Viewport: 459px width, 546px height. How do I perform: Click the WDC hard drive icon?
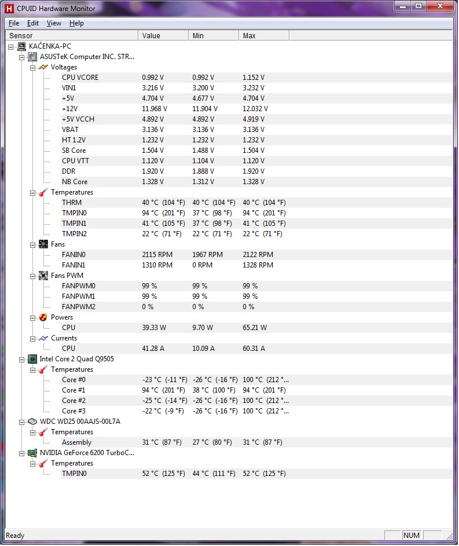click(33, 422)
